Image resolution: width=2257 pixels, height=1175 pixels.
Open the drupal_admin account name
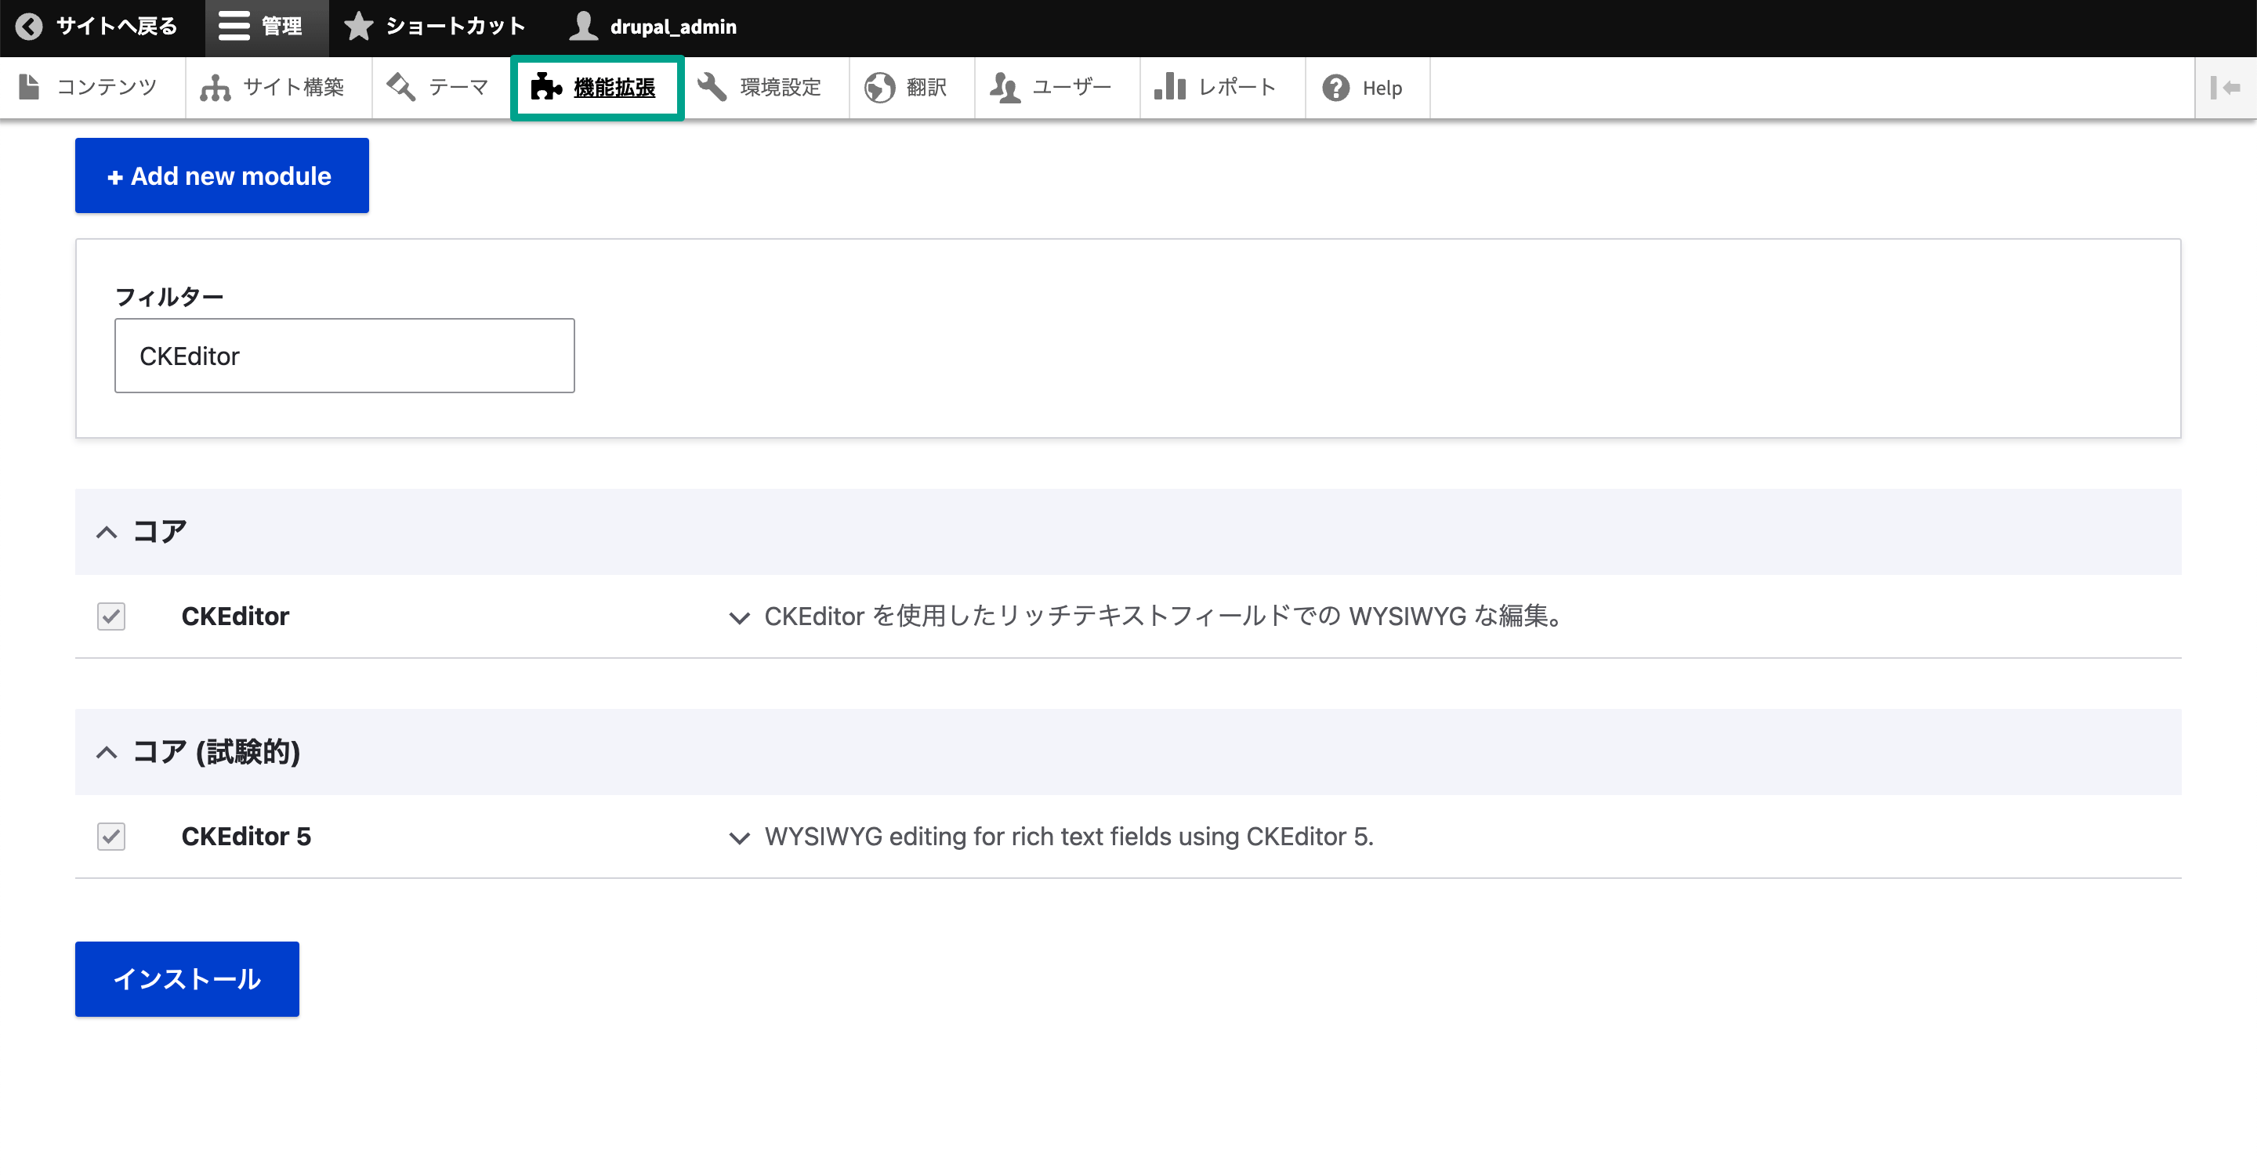pyautogui.click(x=673, y=27)
